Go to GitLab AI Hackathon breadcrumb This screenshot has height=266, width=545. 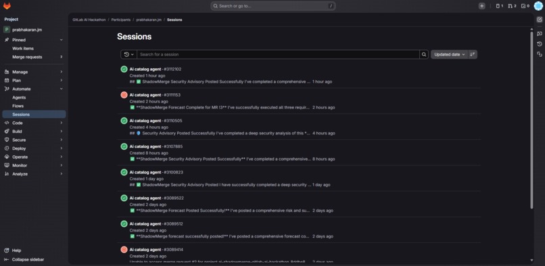89,20
